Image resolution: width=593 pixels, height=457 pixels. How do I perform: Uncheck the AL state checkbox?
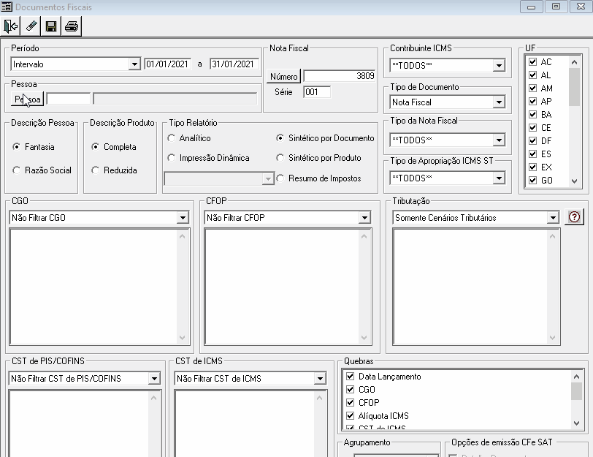point(533,75)
